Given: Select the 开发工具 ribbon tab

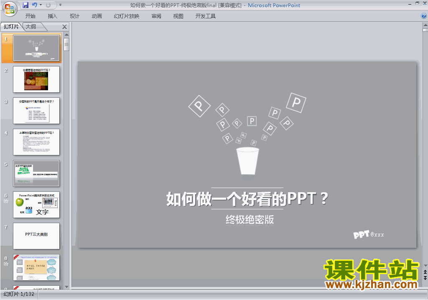Looking at the screenshot, I should 205,16.
